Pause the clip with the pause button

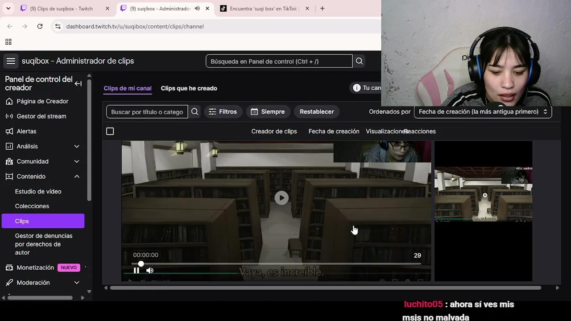coord(137,270)
